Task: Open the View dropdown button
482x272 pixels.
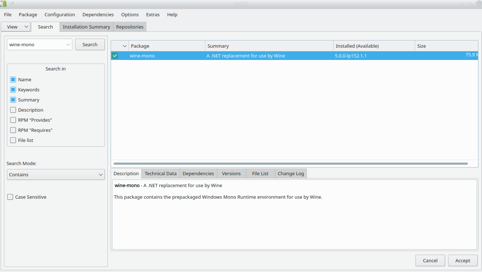Action: (x=16, y=27)
